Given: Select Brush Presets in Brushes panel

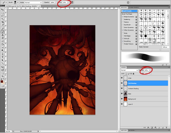Looking at the screenshot, I should point(129,11).
